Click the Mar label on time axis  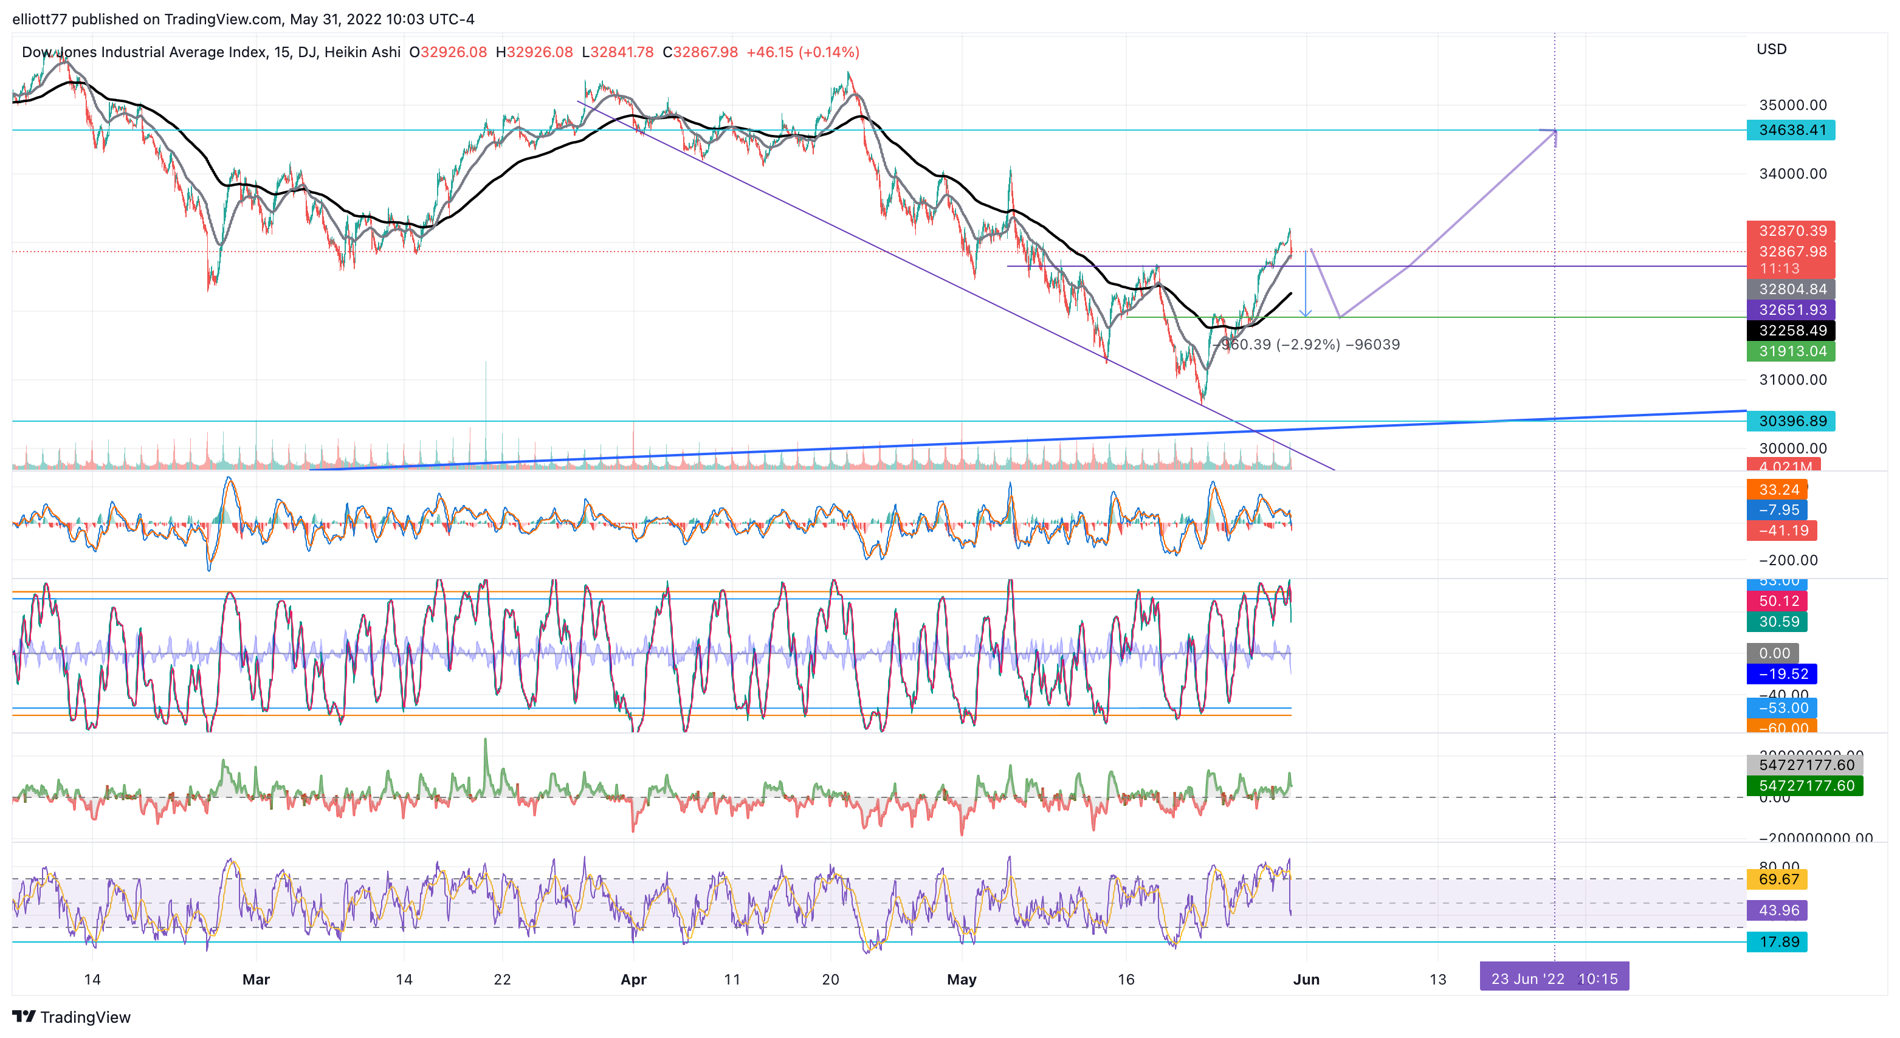256,980
